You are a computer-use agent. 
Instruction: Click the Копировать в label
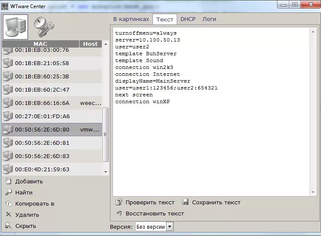tap(35, 203)
